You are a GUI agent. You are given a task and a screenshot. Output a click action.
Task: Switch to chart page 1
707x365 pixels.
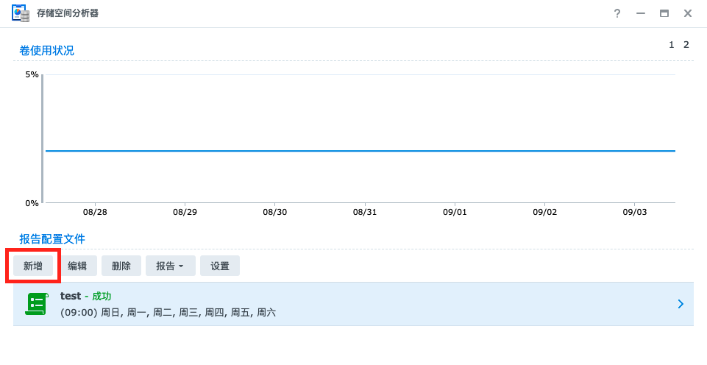pyautogui.click(x=671, y=45)
